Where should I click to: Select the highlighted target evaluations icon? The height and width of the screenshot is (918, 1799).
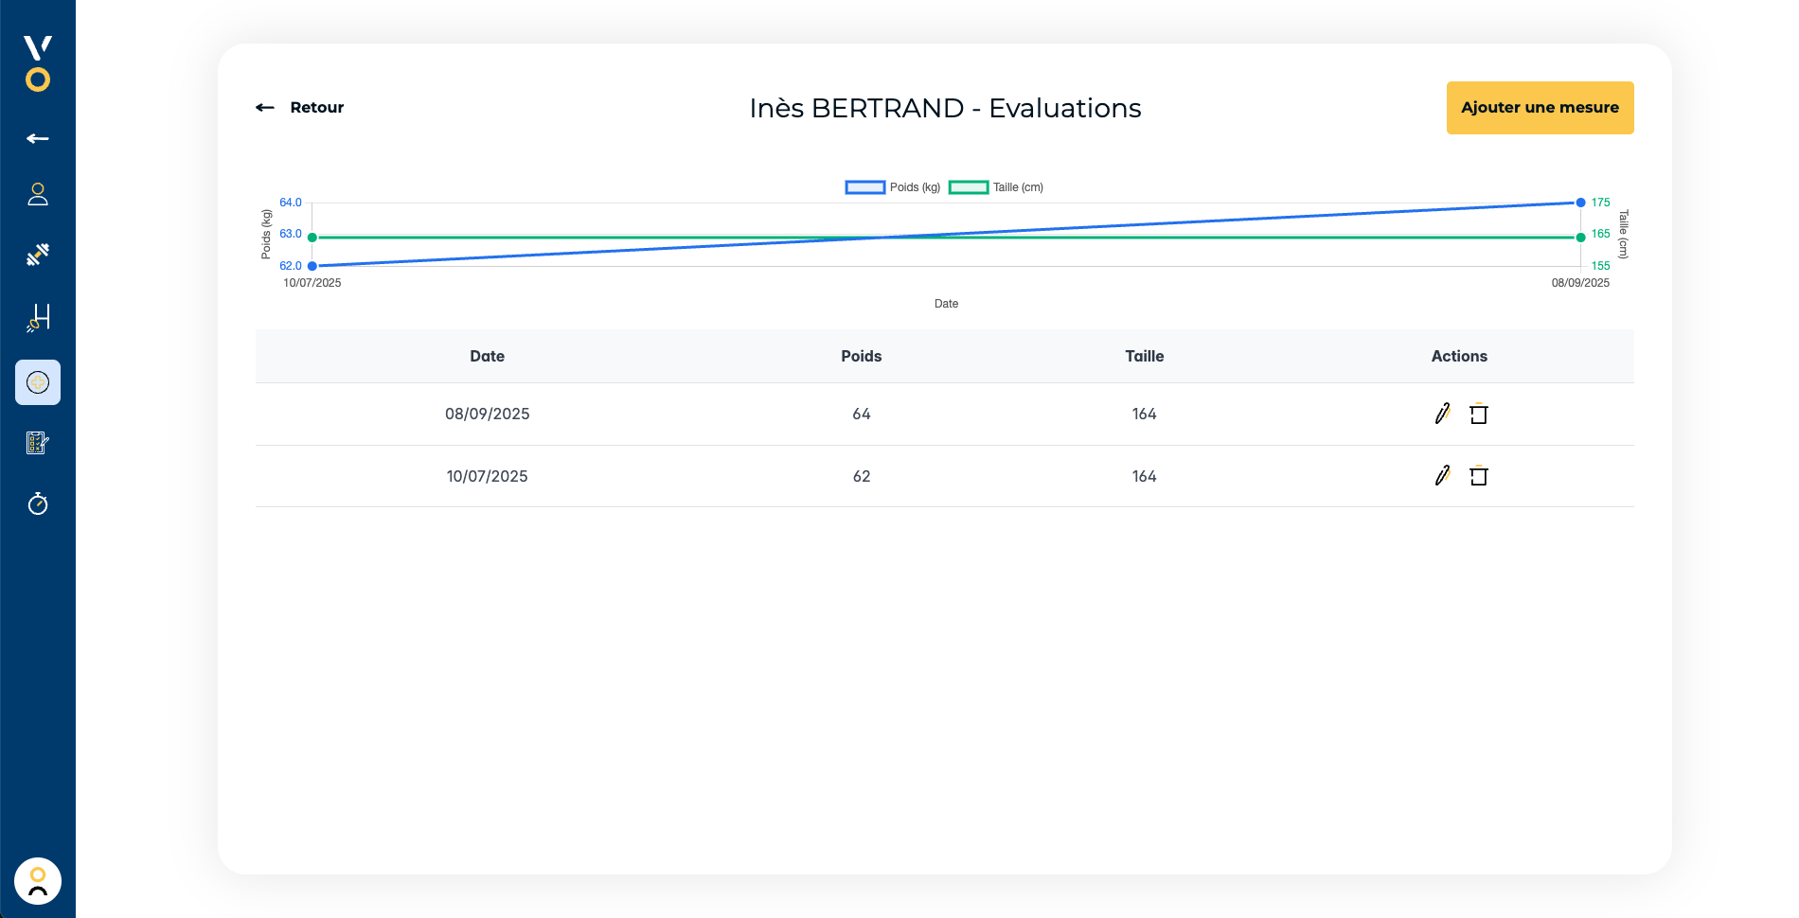38,382
